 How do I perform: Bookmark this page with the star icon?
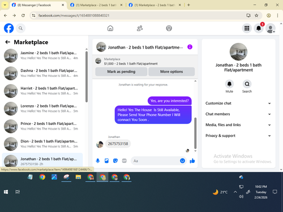tap(256, 15)
